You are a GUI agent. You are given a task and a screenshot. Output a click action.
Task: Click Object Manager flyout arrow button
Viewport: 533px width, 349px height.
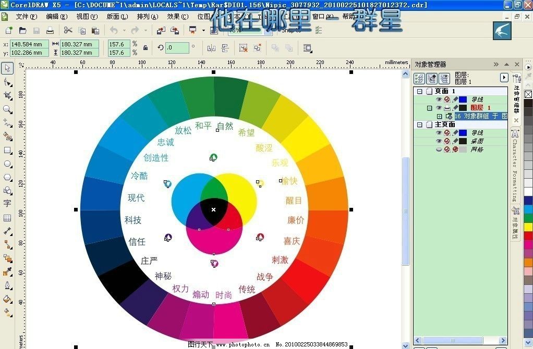tap(504, 78)
